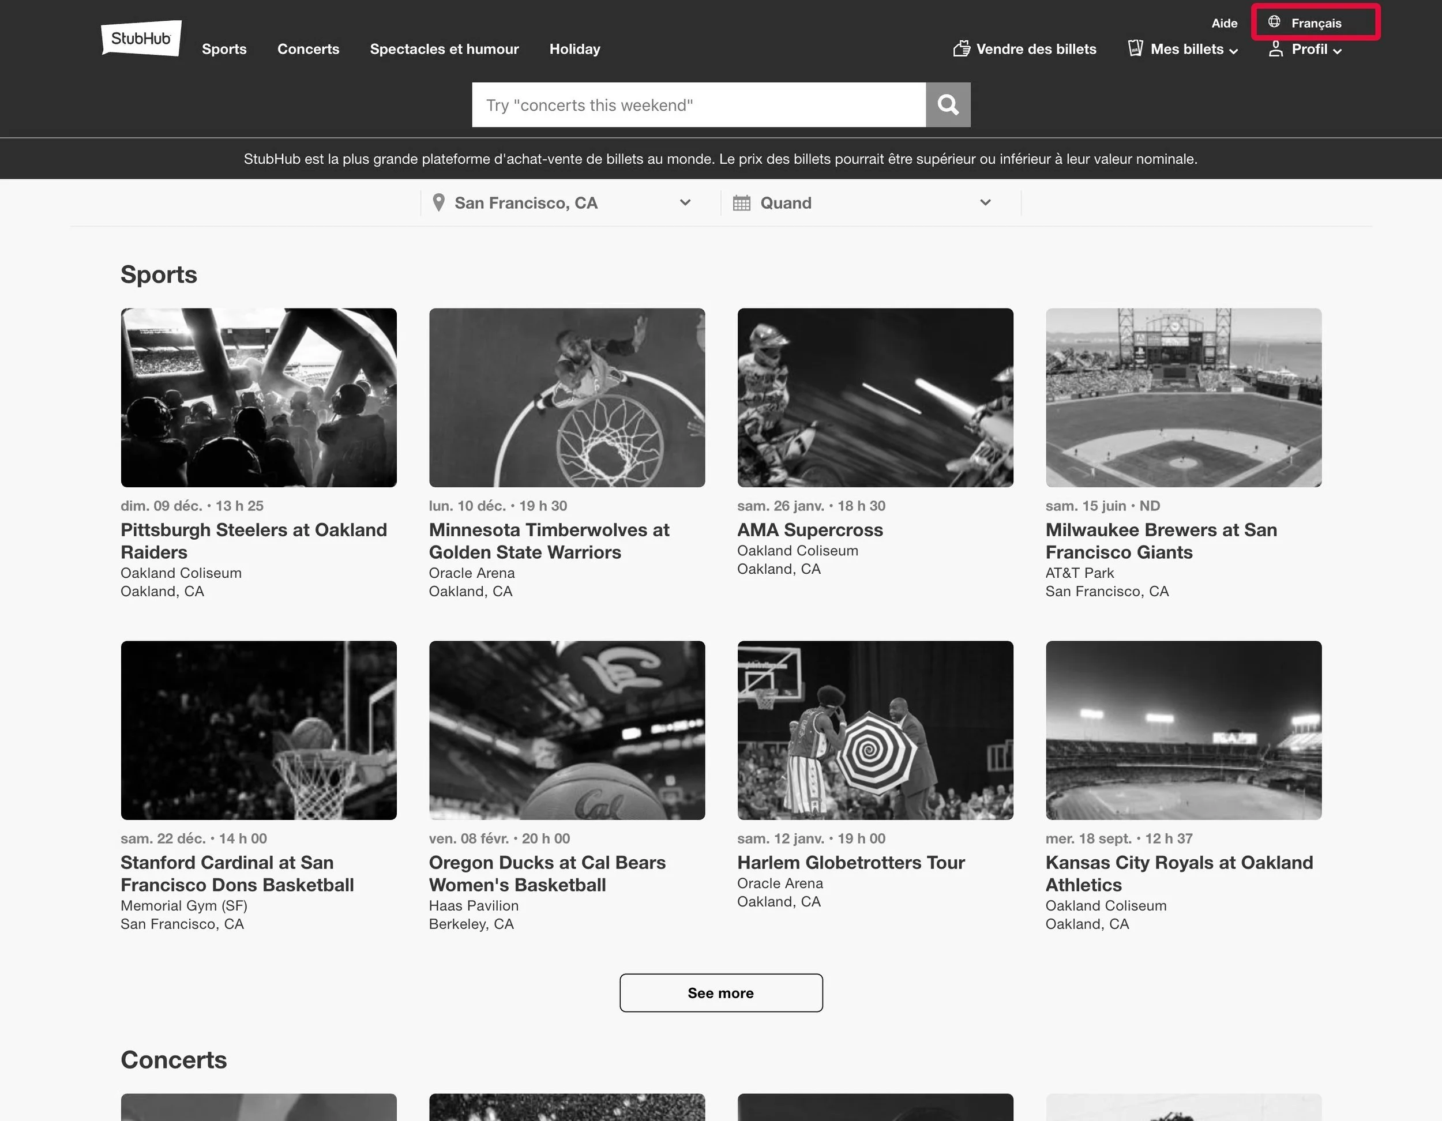Click 'Oracle Arena' under Timberwolves at Warriors
This screenshot has width=1442, height=1121.
point(471,573)
